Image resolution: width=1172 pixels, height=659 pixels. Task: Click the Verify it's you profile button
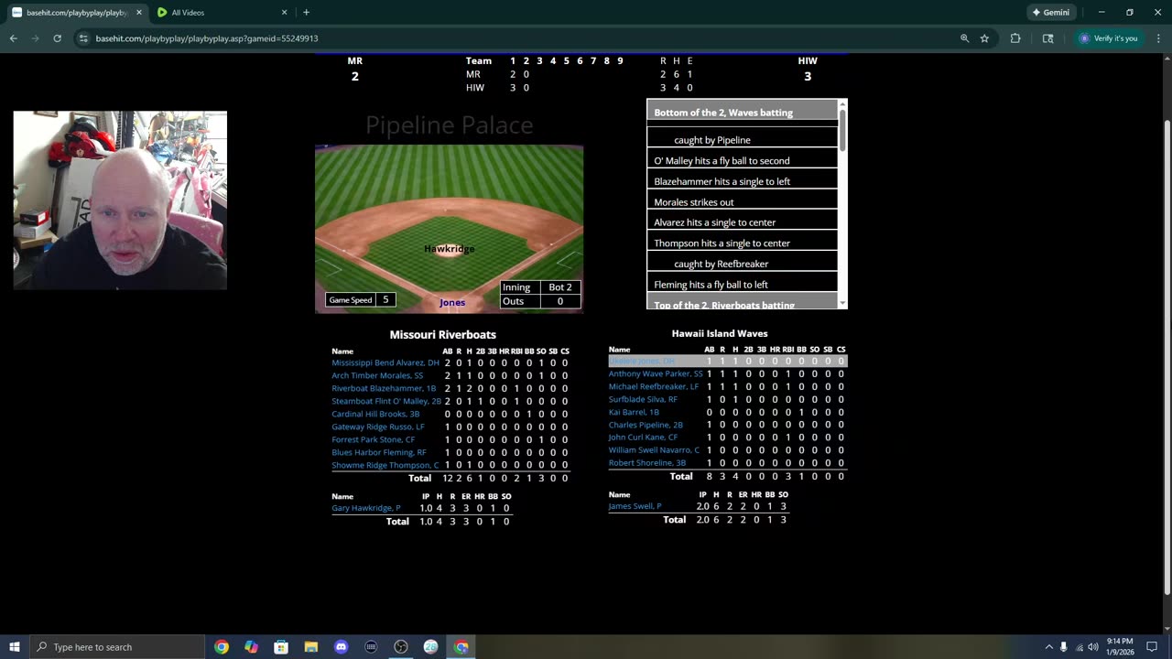[x=1108, y=38]
